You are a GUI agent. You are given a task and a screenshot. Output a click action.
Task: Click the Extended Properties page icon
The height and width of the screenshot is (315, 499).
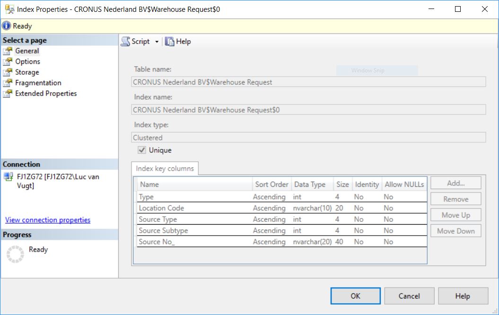(x=8, y=94)
